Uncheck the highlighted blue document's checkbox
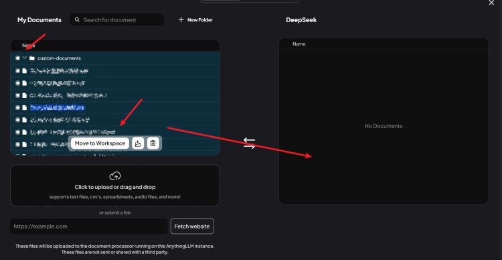 coord(17,108)
